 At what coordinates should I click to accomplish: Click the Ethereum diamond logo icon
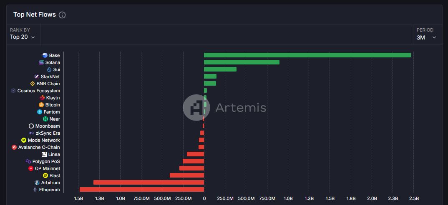tap(35, 190)
